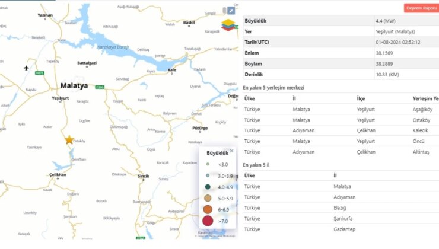
Task: Click the Altıntaş settlement cell
Action: pos(421,152)
